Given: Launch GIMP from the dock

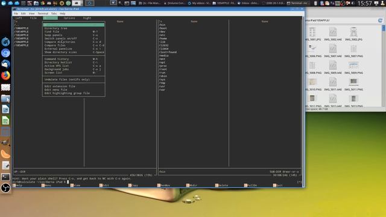Looking at the screenshot, I should coord(5,143).
